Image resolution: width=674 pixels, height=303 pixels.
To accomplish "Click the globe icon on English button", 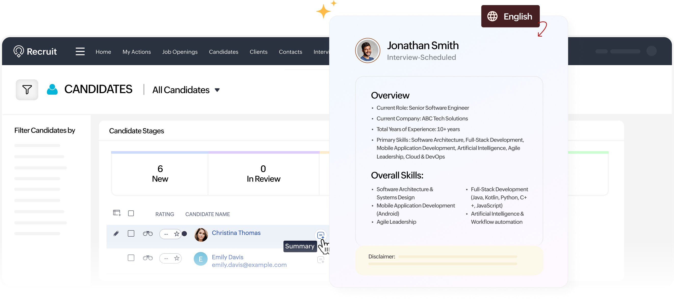I will click(x=492, y=16).
